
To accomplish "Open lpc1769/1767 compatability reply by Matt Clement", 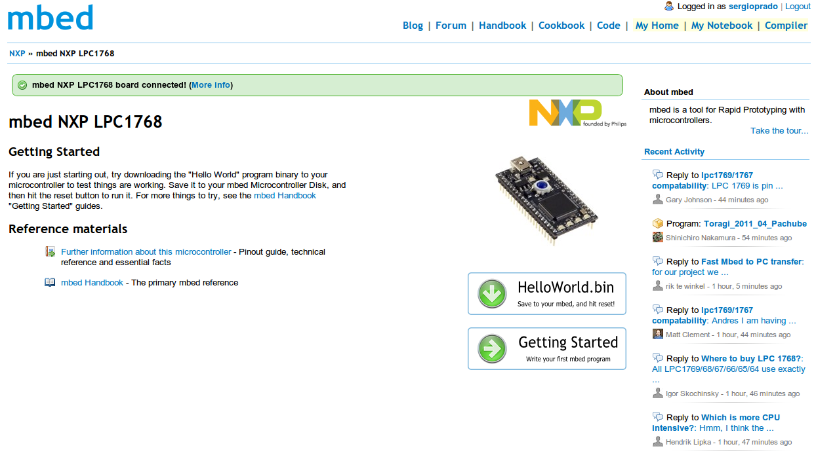I will click(703, 316).
